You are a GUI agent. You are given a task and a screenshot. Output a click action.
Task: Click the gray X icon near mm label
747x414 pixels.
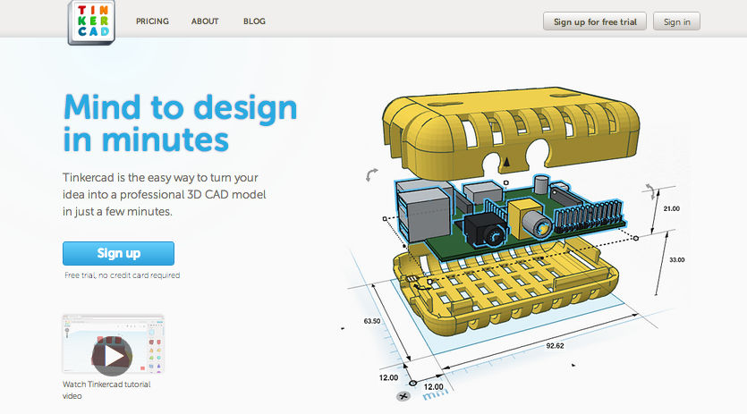[x=403, y=396]
